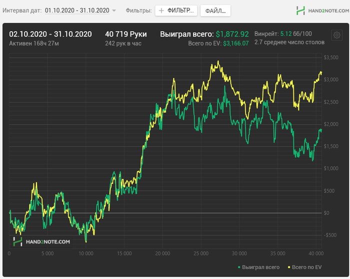
Task: Toggle the Всего по EV legend series
Action: tap(304, 267)
